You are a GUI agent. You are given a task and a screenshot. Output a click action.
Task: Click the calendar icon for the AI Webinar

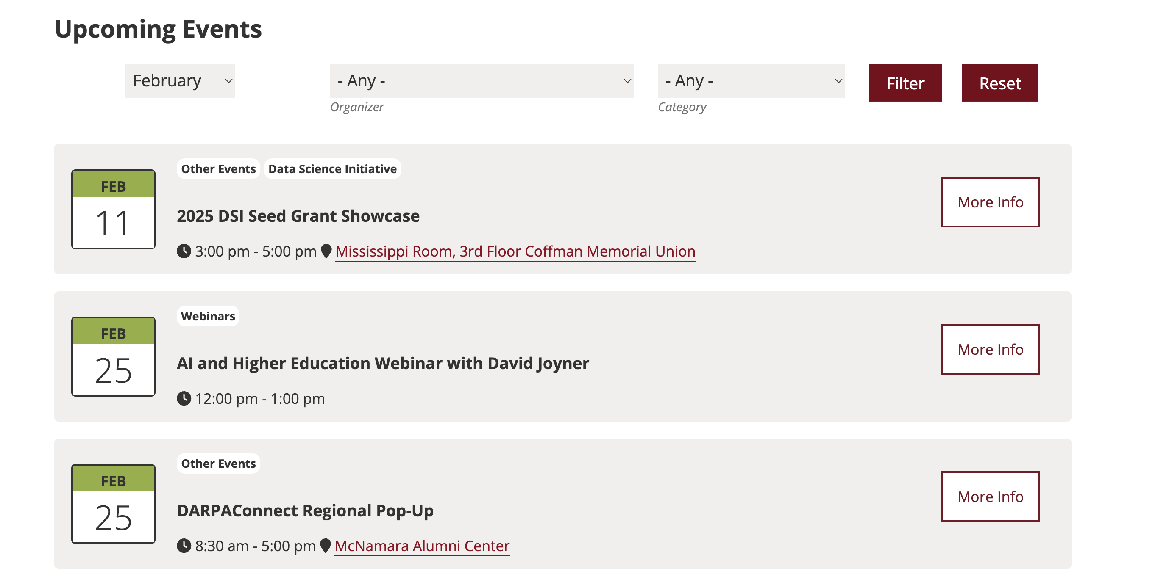(x=113, y=356)
